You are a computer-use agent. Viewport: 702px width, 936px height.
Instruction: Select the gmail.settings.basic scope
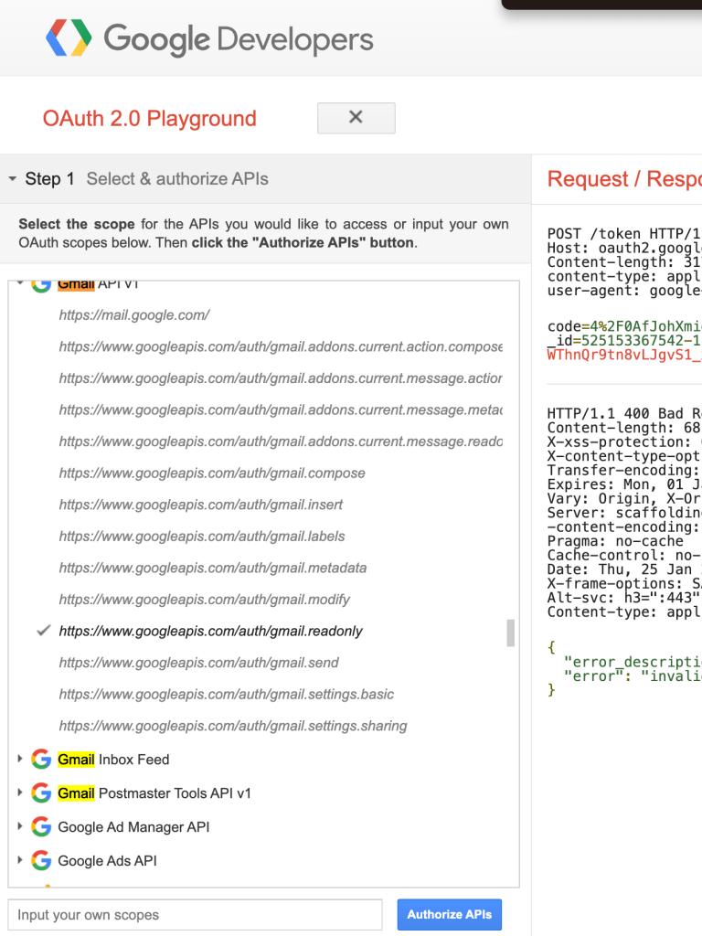pos(227,695)
